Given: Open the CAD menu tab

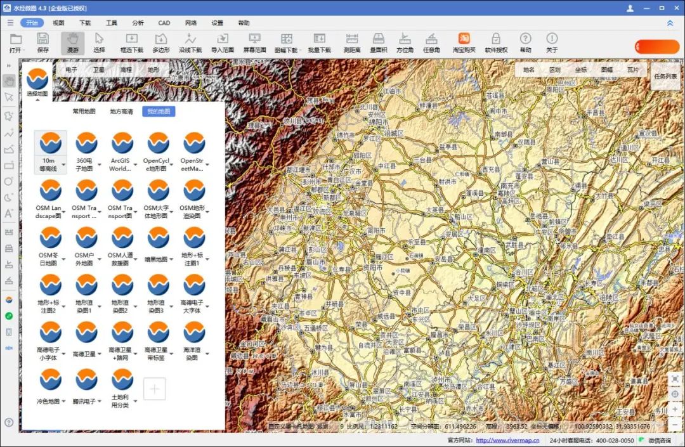Looking at the screenshot, I should click(x=164, y=23).
